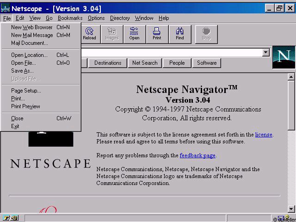Open the View menu
Image resolution: width=296 pixels, height=222 pixels.
[35, 18]
